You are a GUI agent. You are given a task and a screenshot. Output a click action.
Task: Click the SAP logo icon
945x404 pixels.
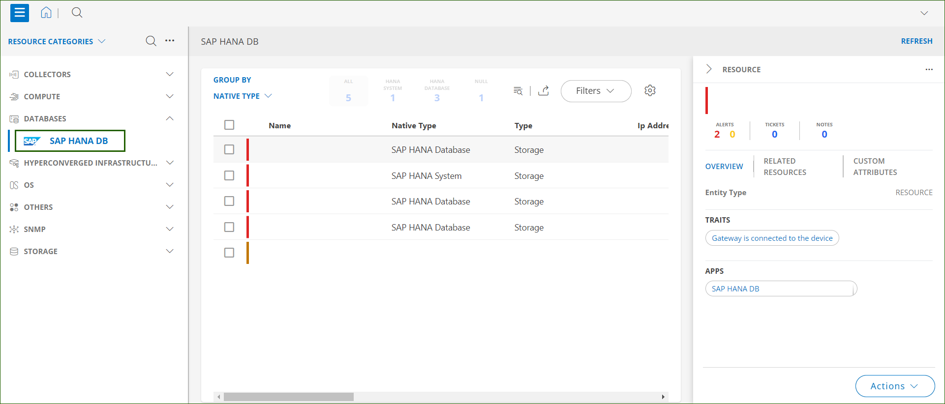click(x=31, y=141)
